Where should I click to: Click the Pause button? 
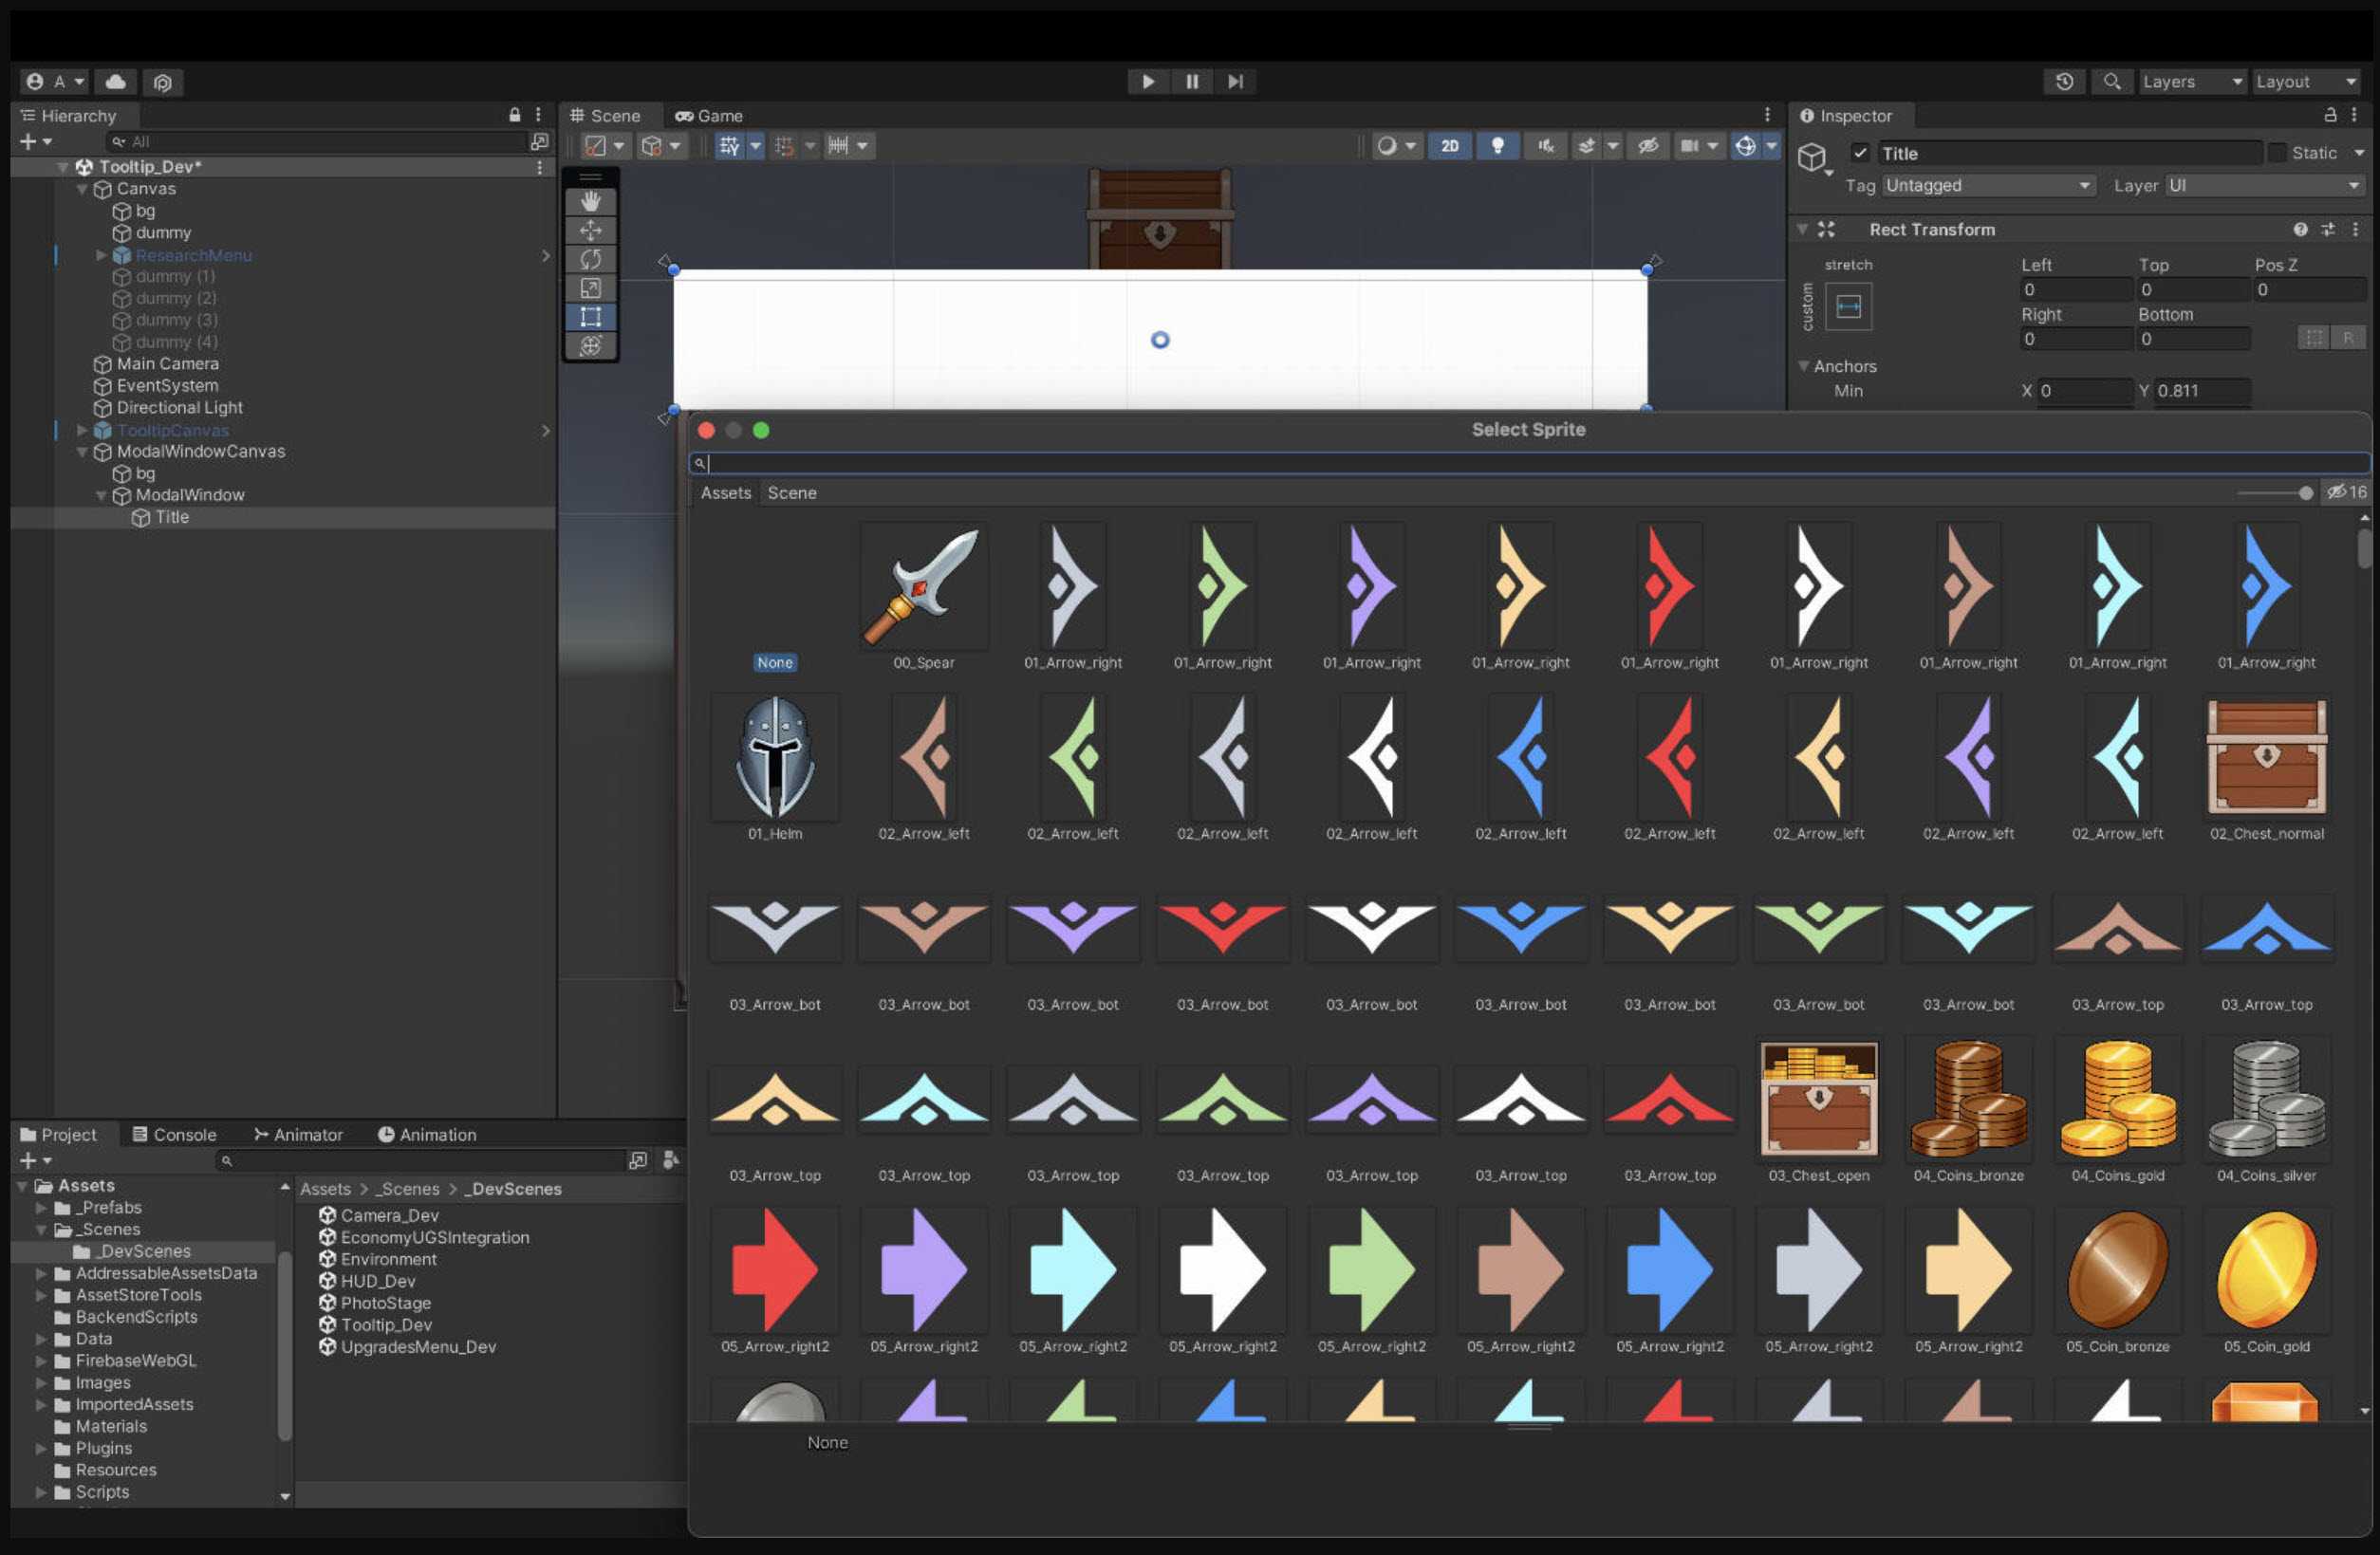point(1192,82)
